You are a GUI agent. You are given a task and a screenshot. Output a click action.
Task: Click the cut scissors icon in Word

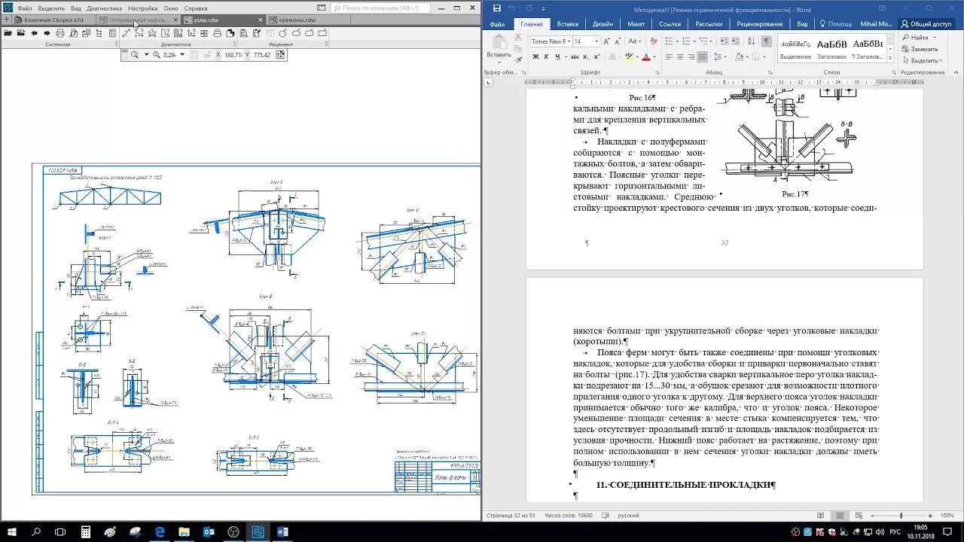tap(517, 37)
